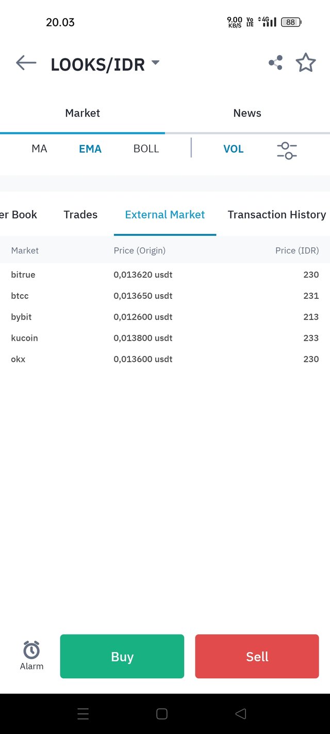330x734 pixels.
Task: Tap Android back navigation triangle
Action: tap(240, 714)
